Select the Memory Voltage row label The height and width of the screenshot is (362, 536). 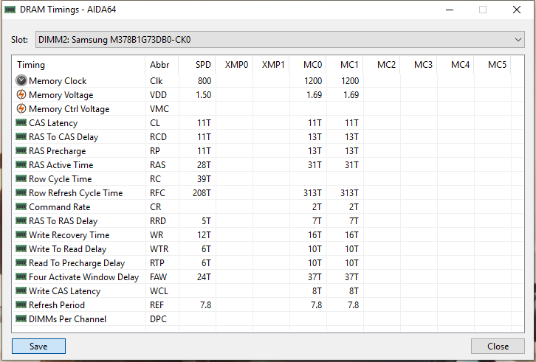61,95
